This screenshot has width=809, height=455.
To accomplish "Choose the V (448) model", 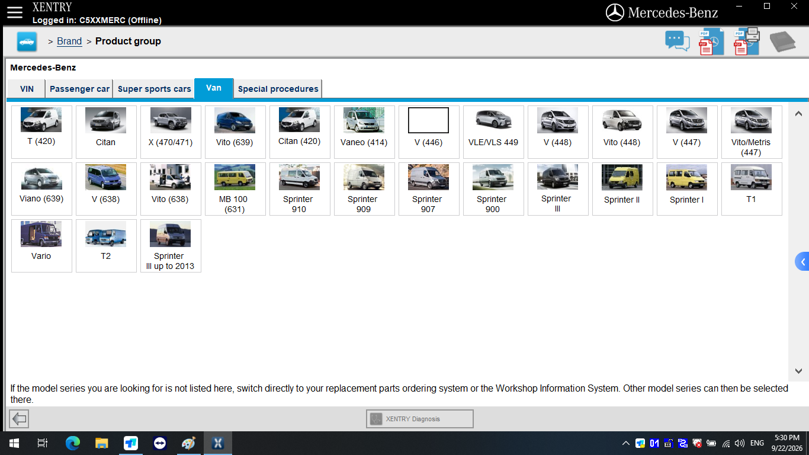I will coord(558,132).
